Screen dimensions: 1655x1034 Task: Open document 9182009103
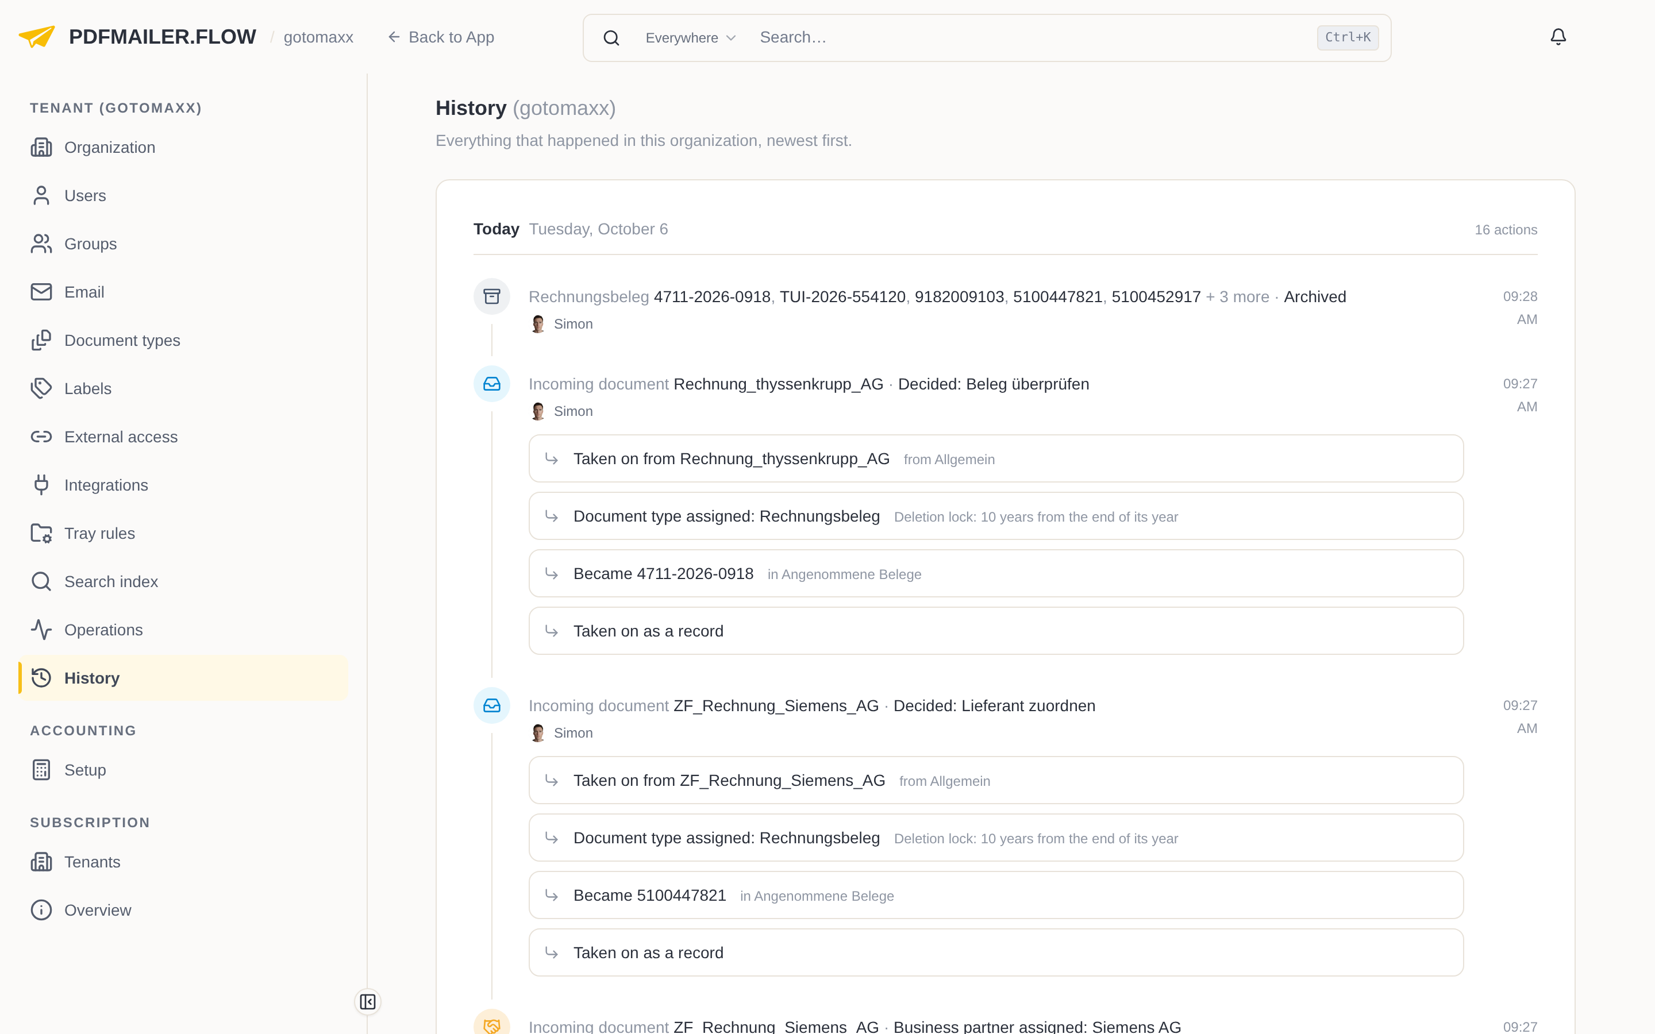click(959, 297)
